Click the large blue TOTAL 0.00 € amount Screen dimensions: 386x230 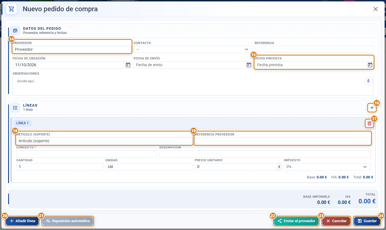pos(367,201)
